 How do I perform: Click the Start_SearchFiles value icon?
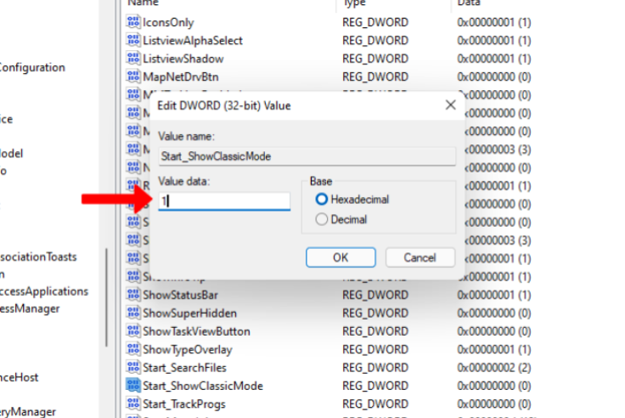133,367
